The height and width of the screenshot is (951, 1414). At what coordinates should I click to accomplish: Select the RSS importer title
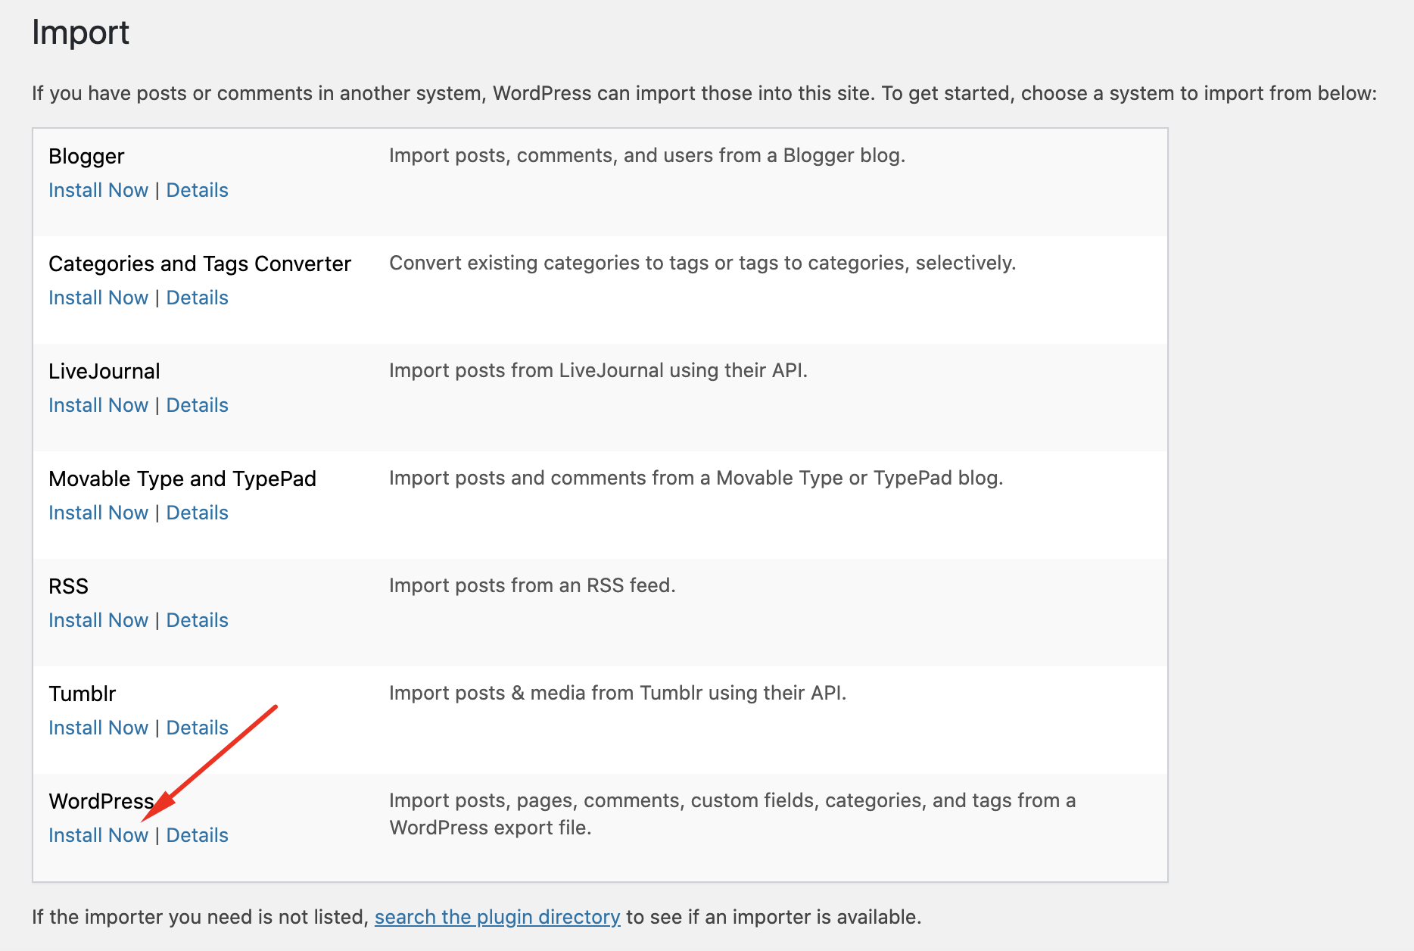click(68, 586)
